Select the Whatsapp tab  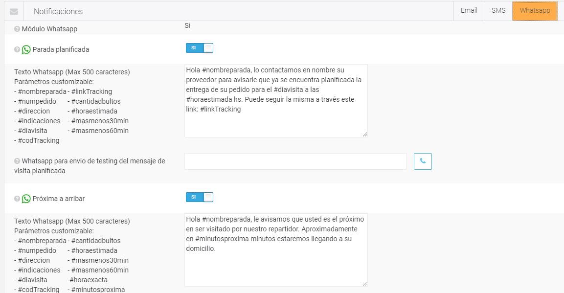pos(535,11)
